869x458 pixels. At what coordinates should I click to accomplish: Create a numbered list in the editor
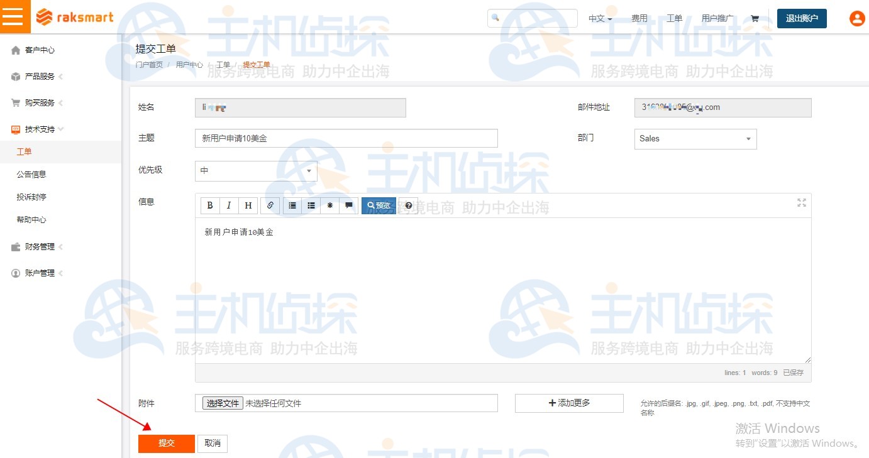click(x=292, y=205)
